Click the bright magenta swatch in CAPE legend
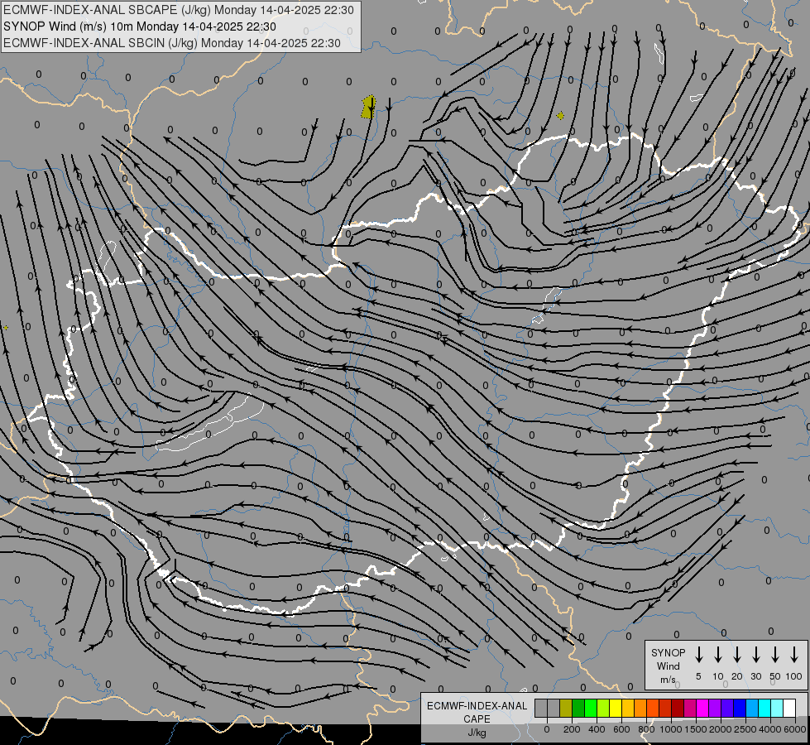810x745 pixels. (x=702, y=708)
